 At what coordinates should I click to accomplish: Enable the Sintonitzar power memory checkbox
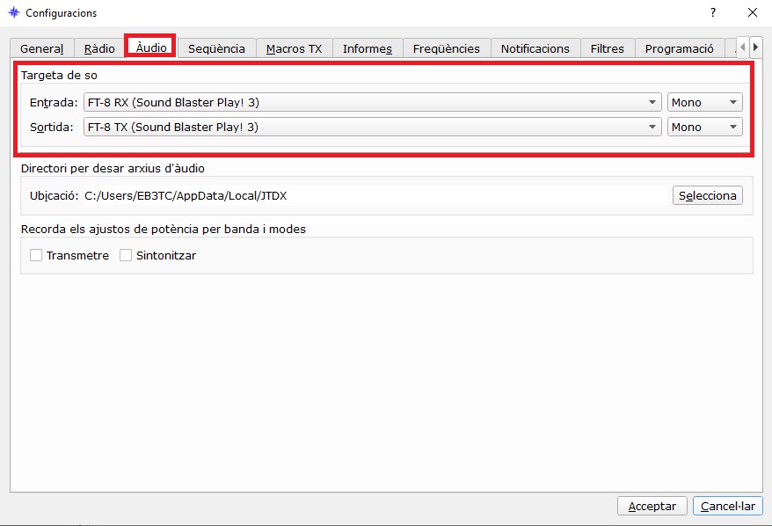[x=126, y=255]
